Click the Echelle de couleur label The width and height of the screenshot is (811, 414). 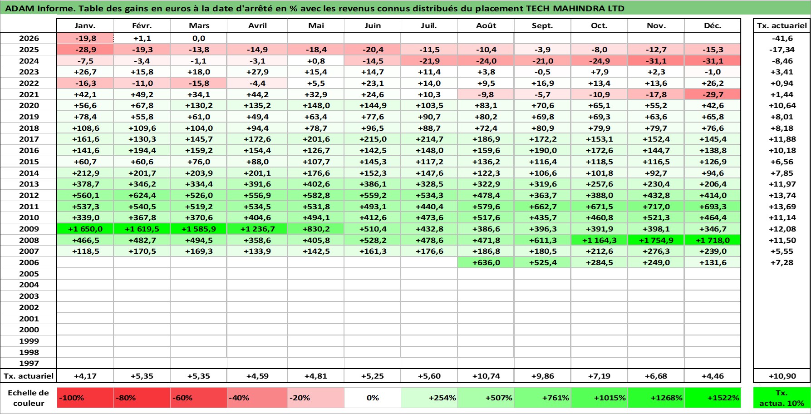(29, 398)
